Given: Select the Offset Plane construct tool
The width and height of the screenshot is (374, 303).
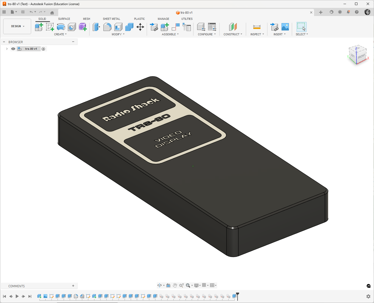Looking at the screenshot, I should coord(233,27).
